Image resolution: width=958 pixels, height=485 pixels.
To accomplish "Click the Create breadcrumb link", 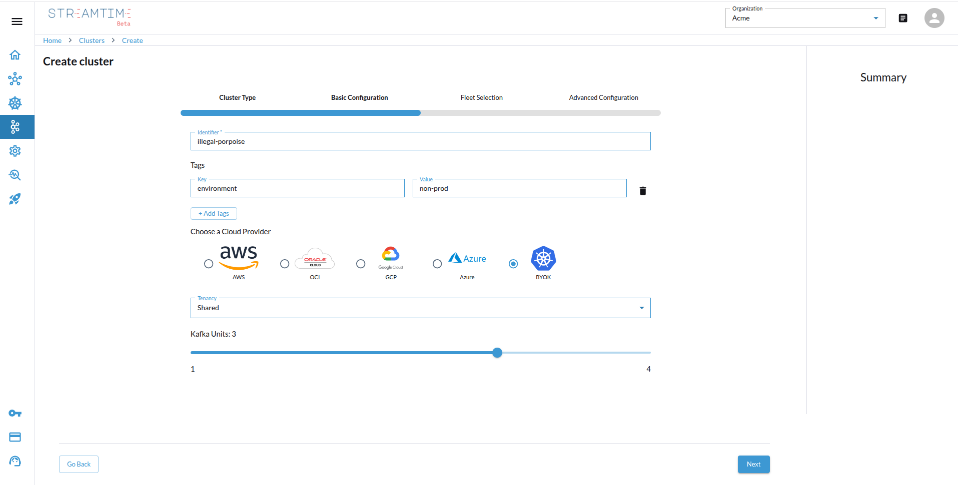I will pyautogui.click(x=133, y=40).
